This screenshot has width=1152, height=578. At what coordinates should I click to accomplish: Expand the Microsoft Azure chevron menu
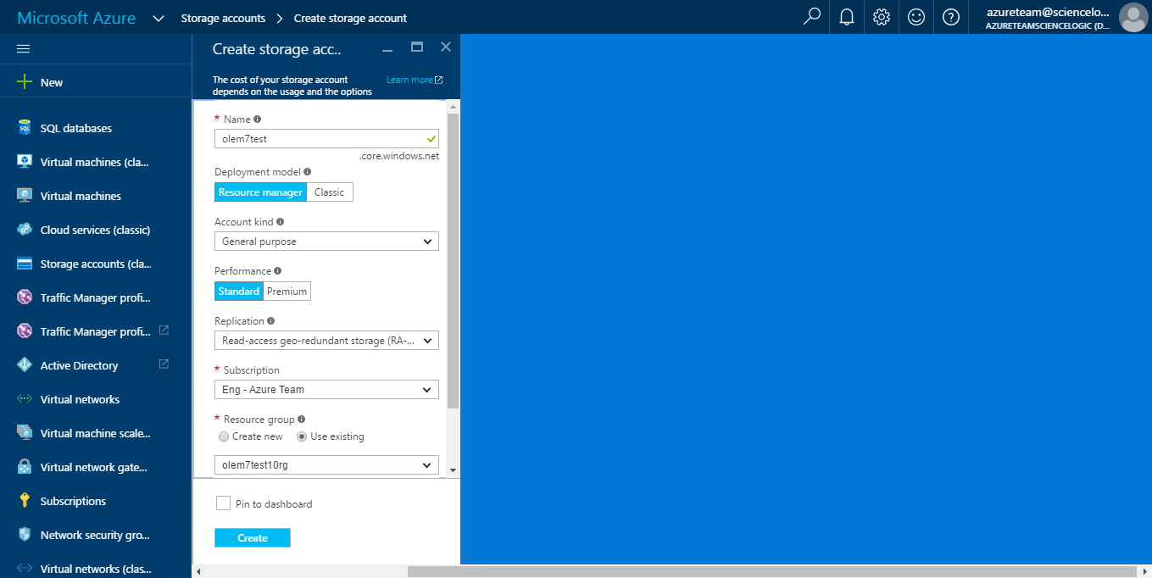[159, 18]
